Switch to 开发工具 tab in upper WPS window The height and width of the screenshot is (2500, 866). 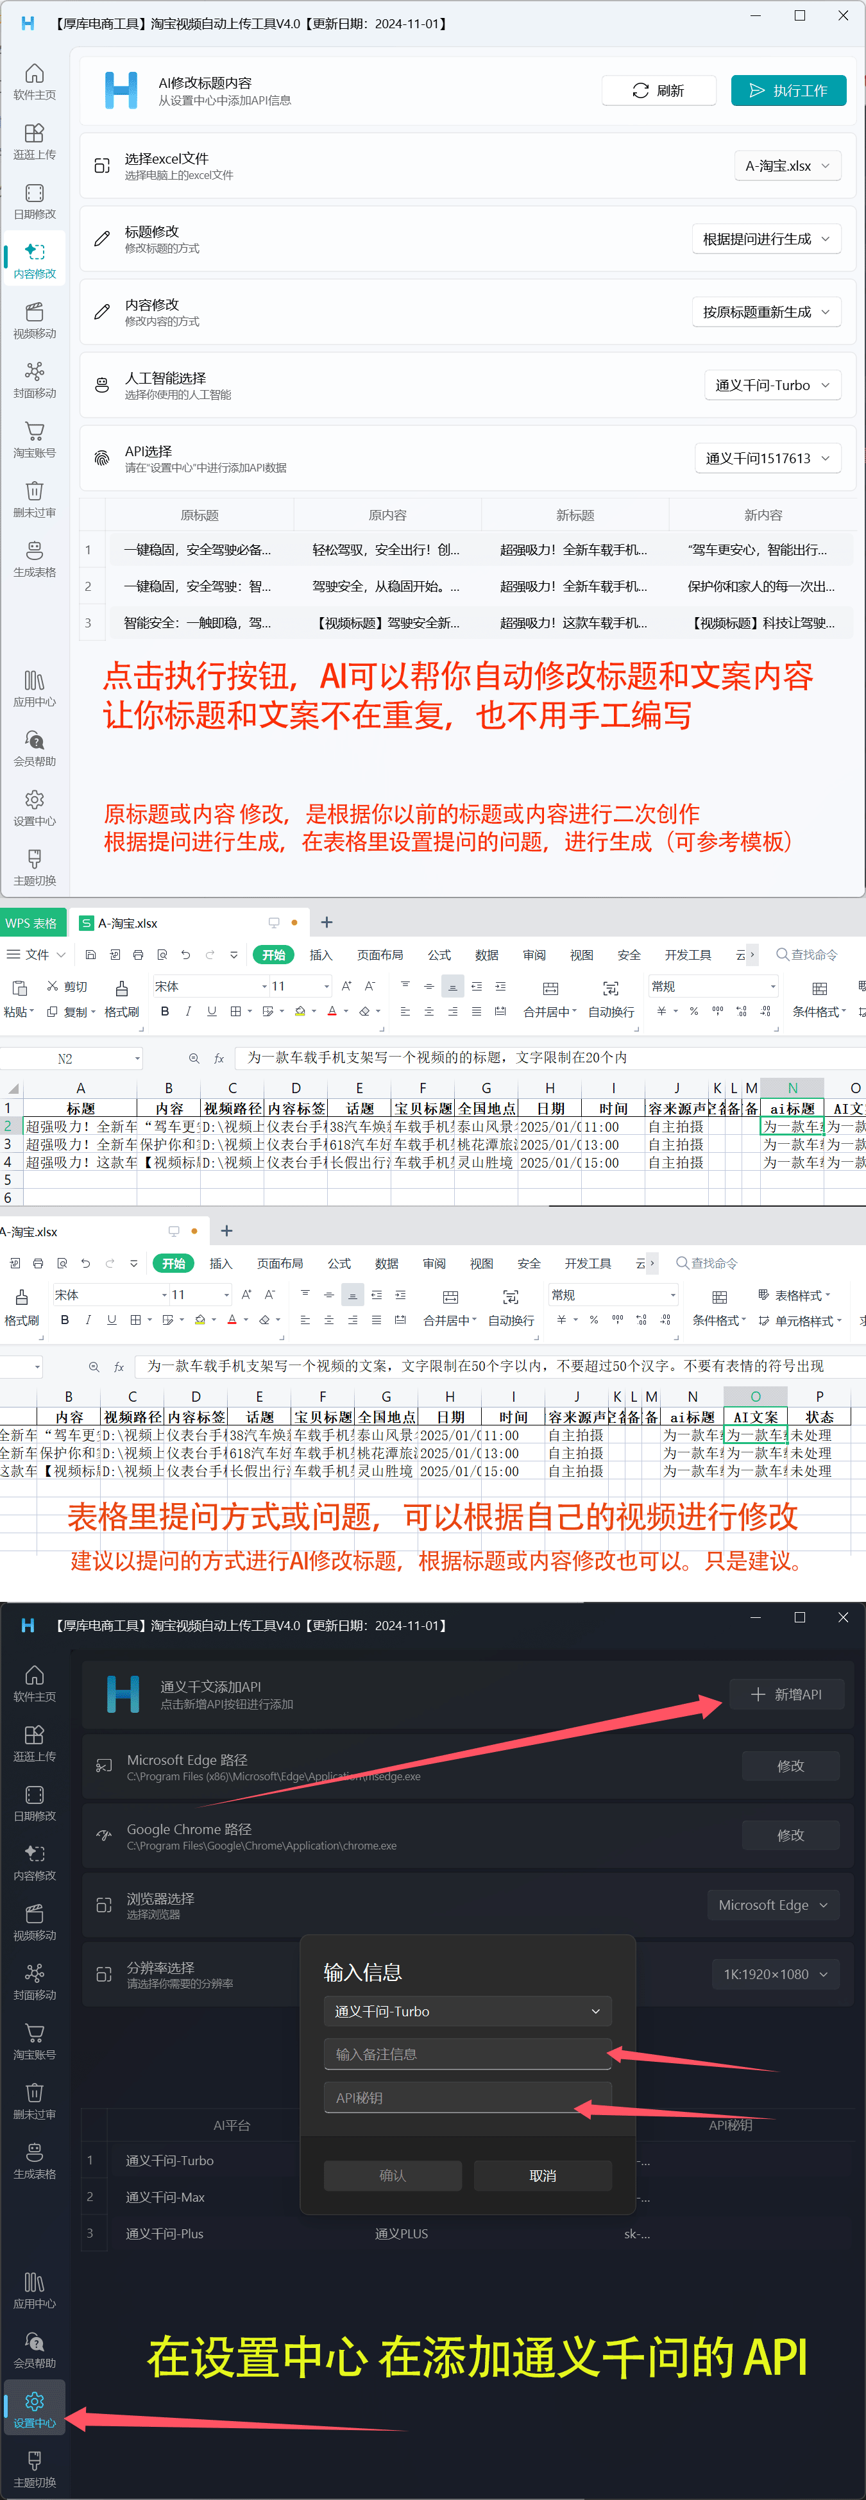click(x=688, y=955)
